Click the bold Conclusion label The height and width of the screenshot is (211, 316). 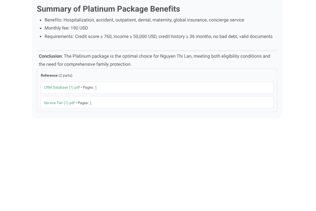(50, 56)
